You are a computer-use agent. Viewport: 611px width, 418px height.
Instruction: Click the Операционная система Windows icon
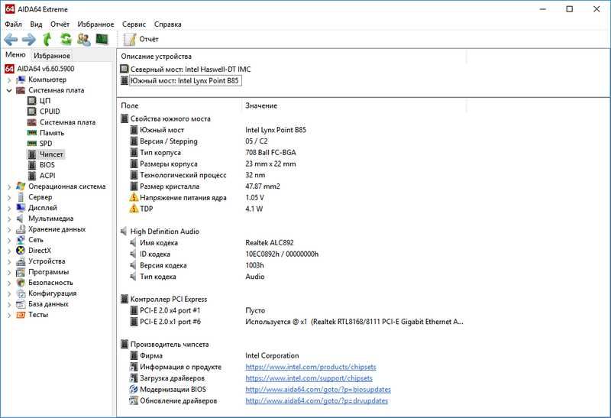tap(21, 186)
